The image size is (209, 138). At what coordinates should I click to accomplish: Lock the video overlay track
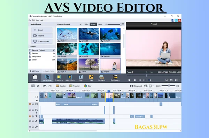coord(33,110)
